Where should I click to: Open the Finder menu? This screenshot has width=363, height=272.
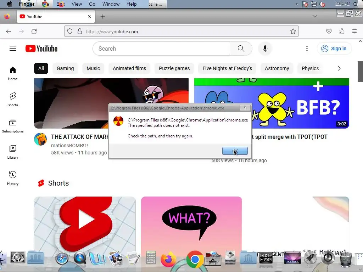click(x=27, y=4)
